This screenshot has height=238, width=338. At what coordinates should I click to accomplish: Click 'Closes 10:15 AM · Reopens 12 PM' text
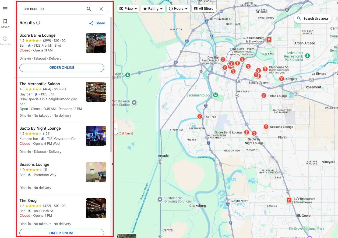(x=56, y=109)
